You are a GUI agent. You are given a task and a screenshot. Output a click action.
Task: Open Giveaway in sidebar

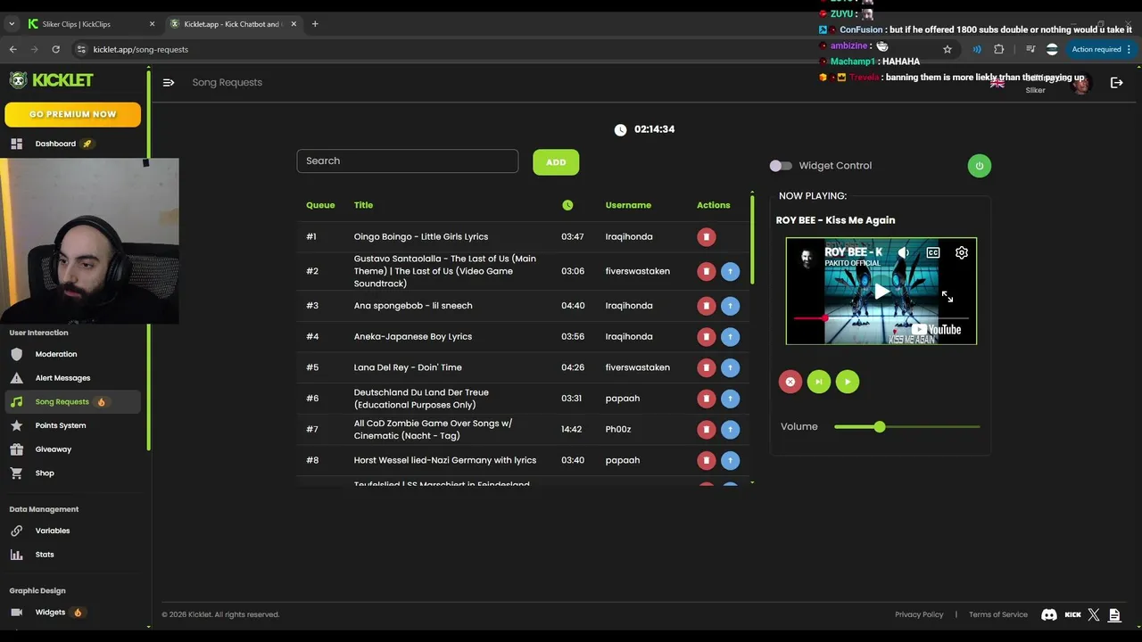[54, 449]
